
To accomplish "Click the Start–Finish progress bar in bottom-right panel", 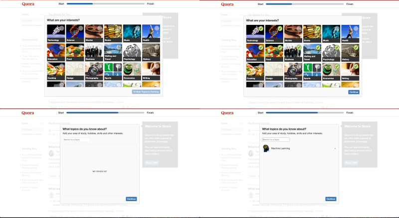I will coord(305,112).
